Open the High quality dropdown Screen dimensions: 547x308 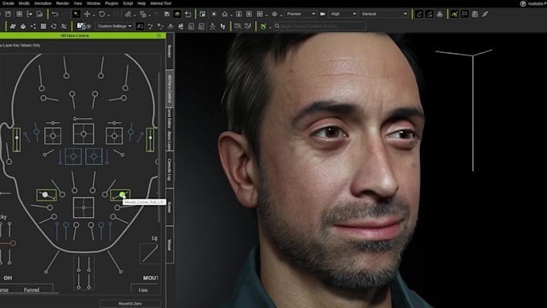[x=343, y=14]
